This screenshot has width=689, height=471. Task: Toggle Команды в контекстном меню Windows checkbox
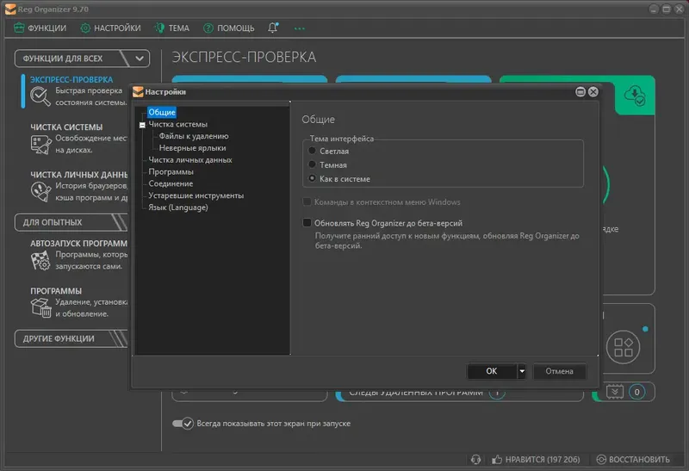pos(307,202)
